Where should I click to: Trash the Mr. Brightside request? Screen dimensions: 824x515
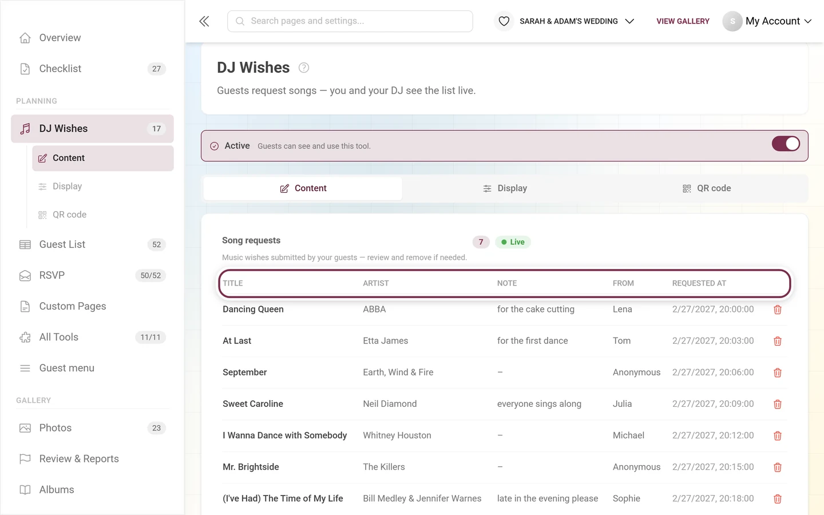[778, 467]
